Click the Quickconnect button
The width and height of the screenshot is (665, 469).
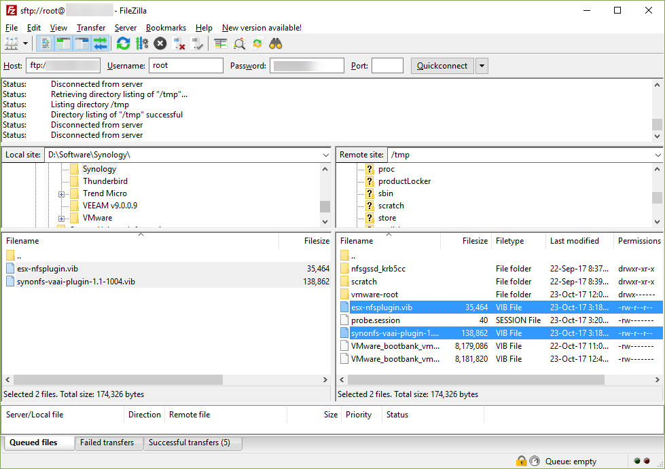coord(442,66)
